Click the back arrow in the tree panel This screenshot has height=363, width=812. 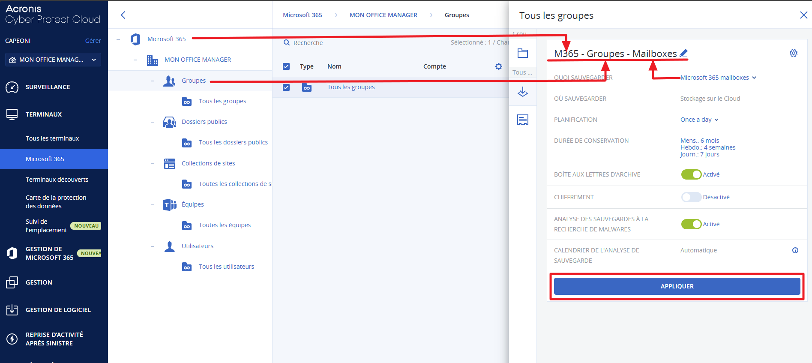[x=123, y=15]
